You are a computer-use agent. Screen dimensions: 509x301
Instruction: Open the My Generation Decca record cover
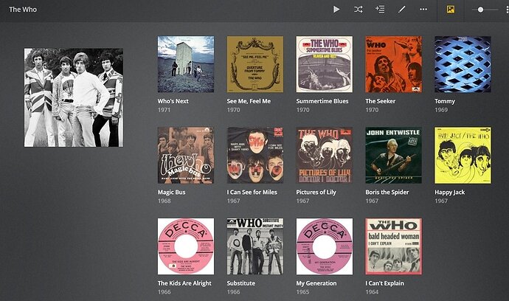pyautogui.click(x=325, y=246)
